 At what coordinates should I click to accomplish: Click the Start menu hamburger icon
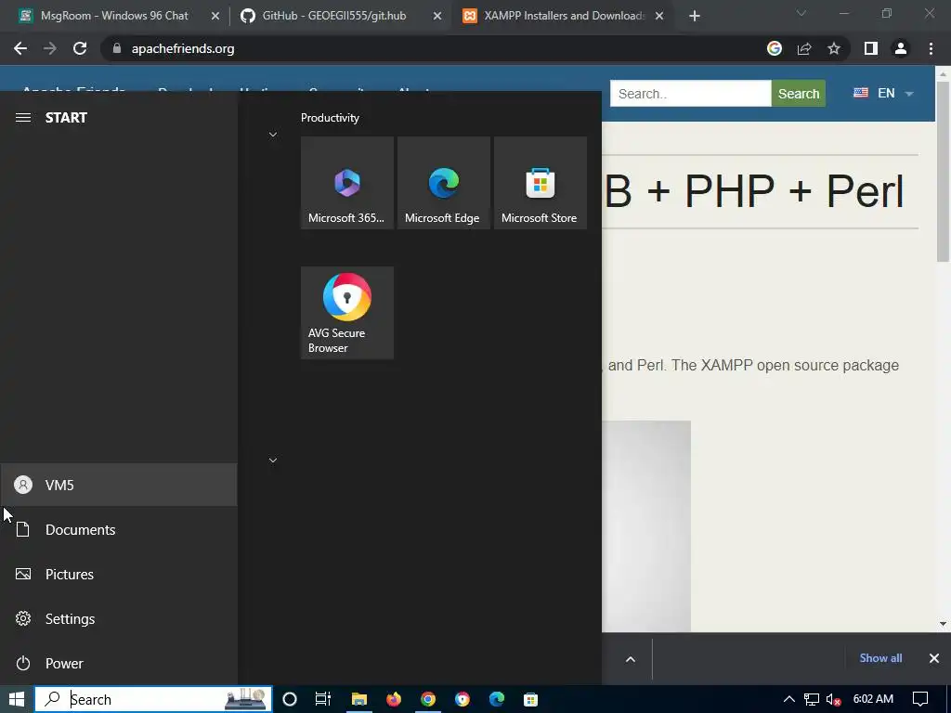click(x=23, y=118)
